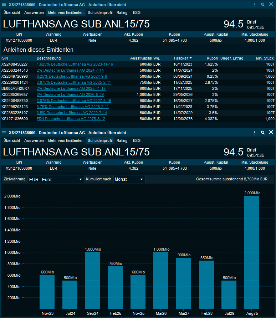Go to the Übersicht tab in the bottom window
Screen dimensions: 276x318
point(12,141)
